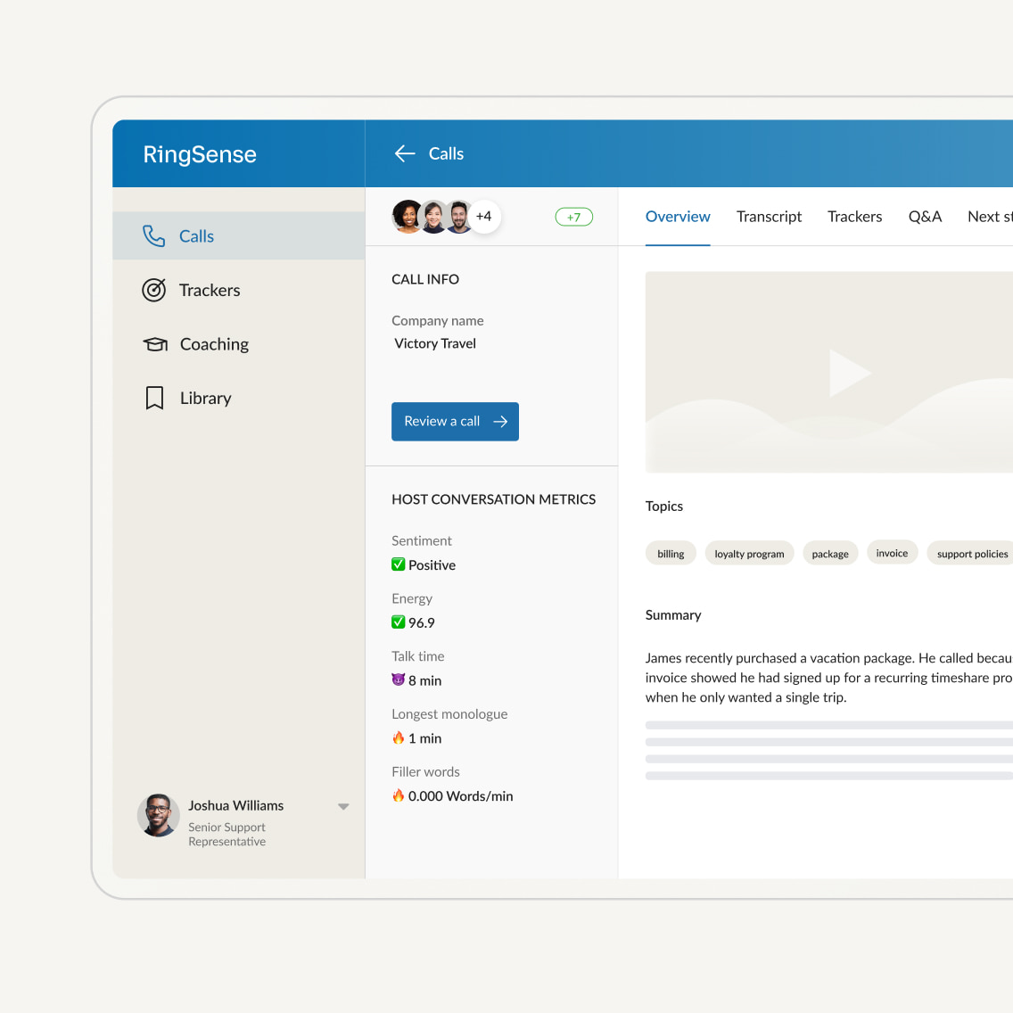The height and width of the screenshot is (1013, 1013).
Task: Open the Trackers target icon
Action: [x=154, y=290]
